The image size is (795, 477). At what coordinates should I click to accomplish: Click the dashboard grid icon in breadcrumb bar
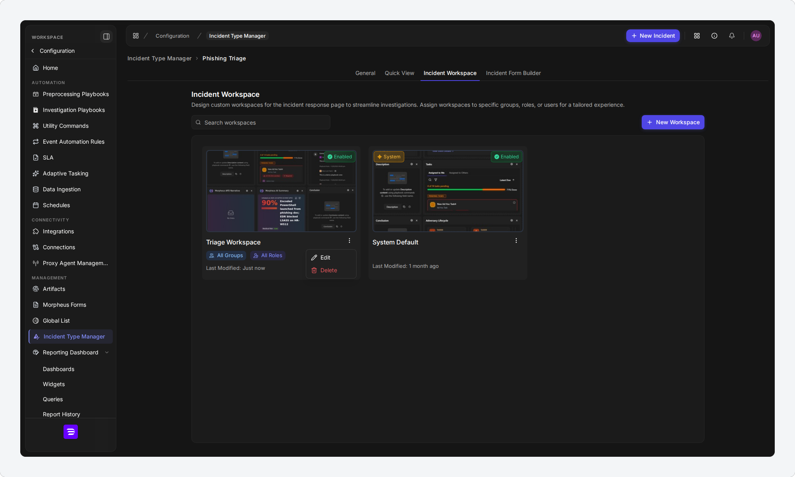(x=136, y=36)
